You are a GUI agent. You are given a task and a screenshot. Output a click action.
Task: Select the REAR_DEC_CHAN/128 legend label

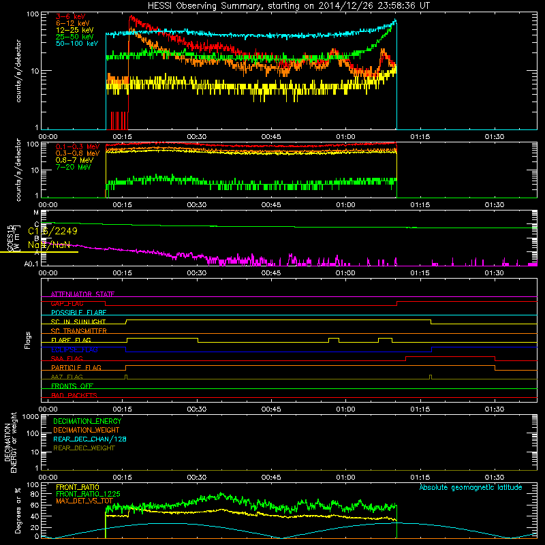point(90,439)
